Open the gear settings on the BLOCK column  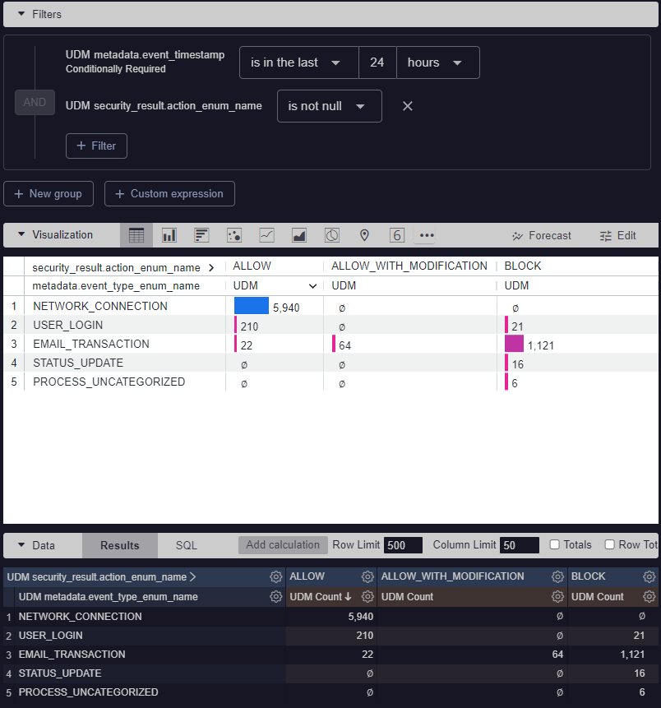(649, 576)
